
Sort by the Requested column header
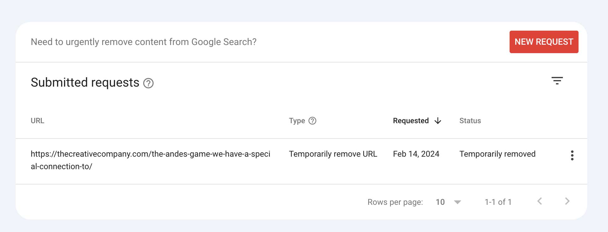coord(411,121)
